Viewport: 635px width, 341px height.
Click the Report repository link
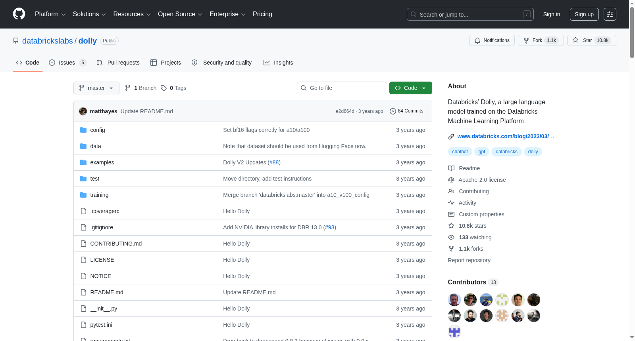[x=469, y=260]
